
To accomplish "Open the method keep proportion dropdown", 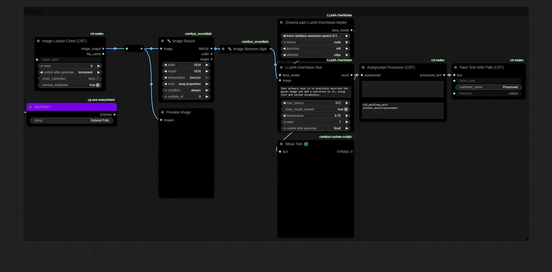I will click(x=186, y=84).
